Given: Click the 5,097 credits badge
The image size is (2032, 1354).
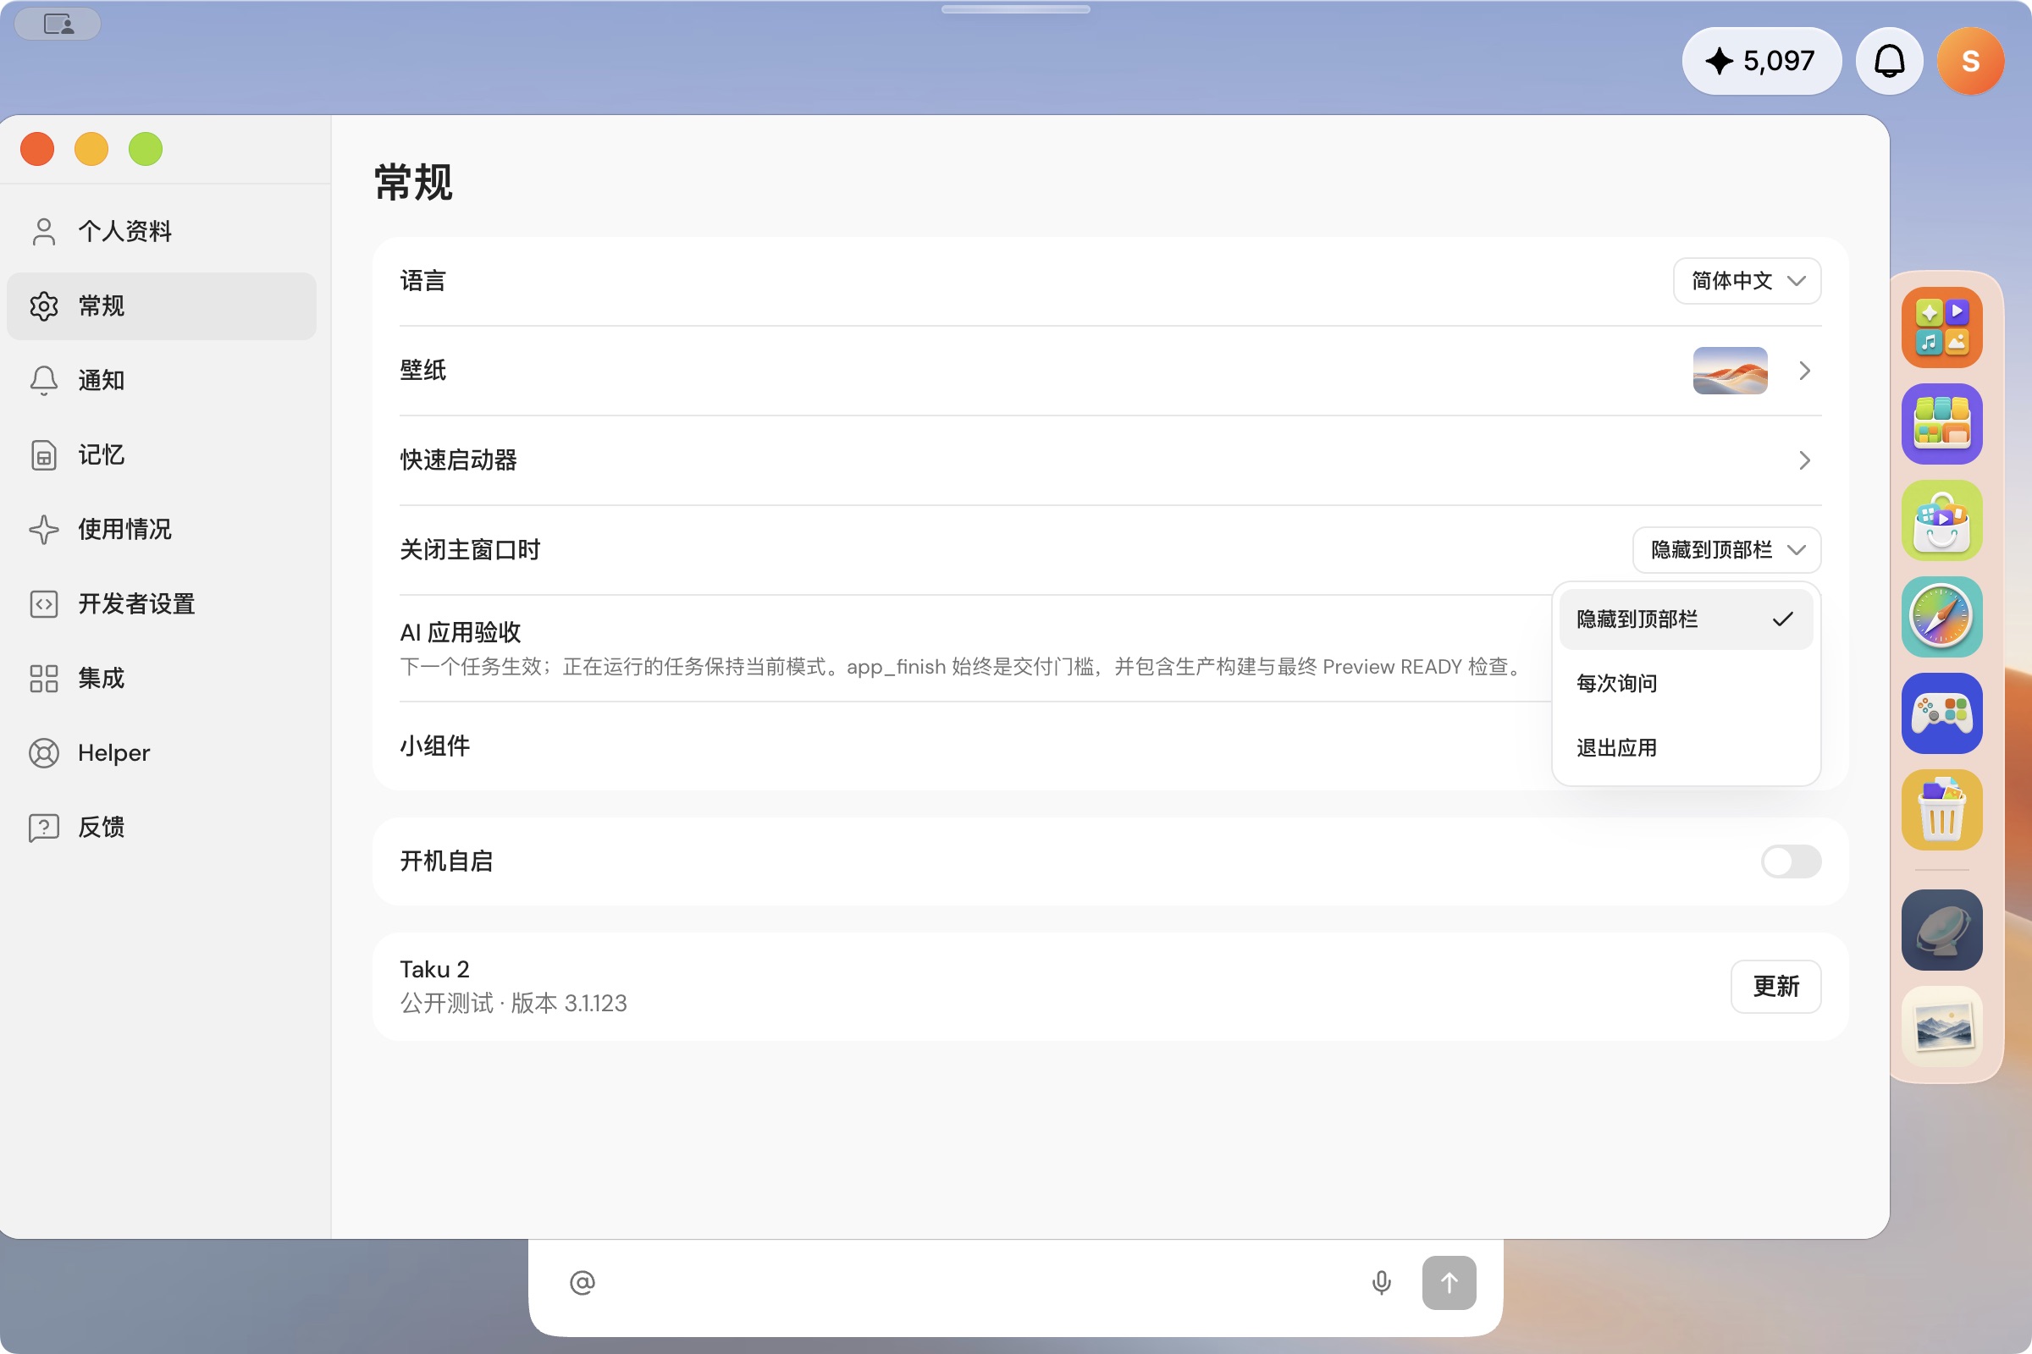Looking at the screenshot, I should tap(1762, 61).
